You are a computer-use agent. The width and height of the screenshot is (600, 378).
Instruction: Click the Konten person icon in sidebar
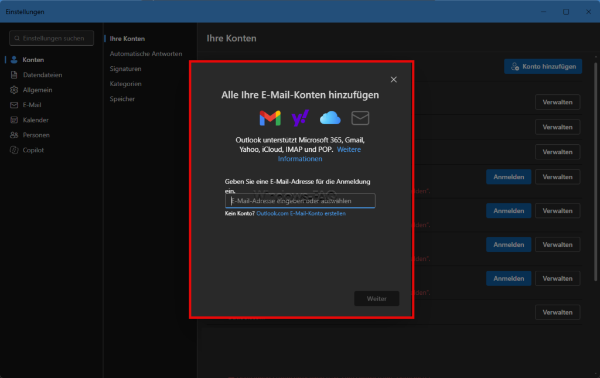pos(14,60)
